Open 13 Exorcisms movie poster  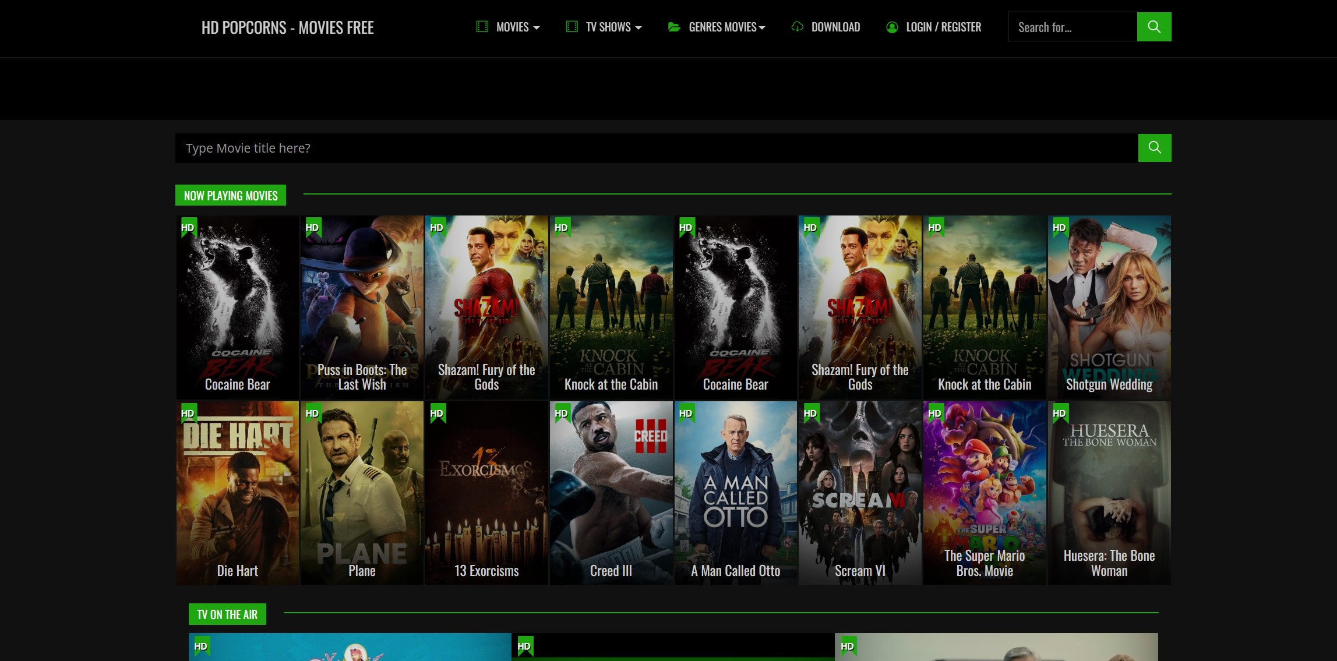[x=486, y=493]
